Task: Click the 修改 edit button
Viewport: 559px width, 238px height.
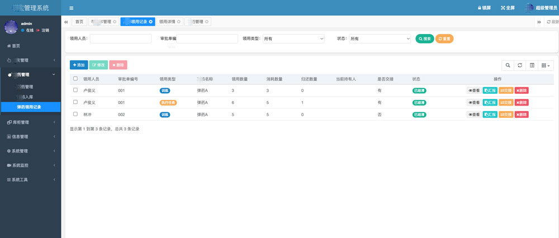Action: pos(98,65)
